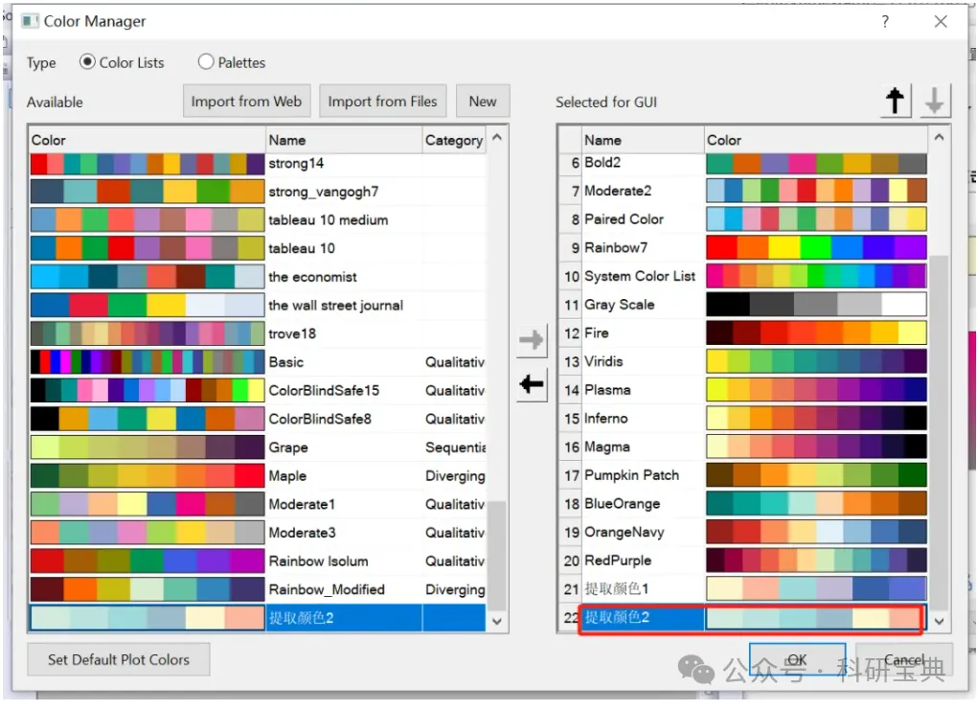This screenshot has width=977, height=710.
Task: Select Maple color list
Action: click(287, 475)
